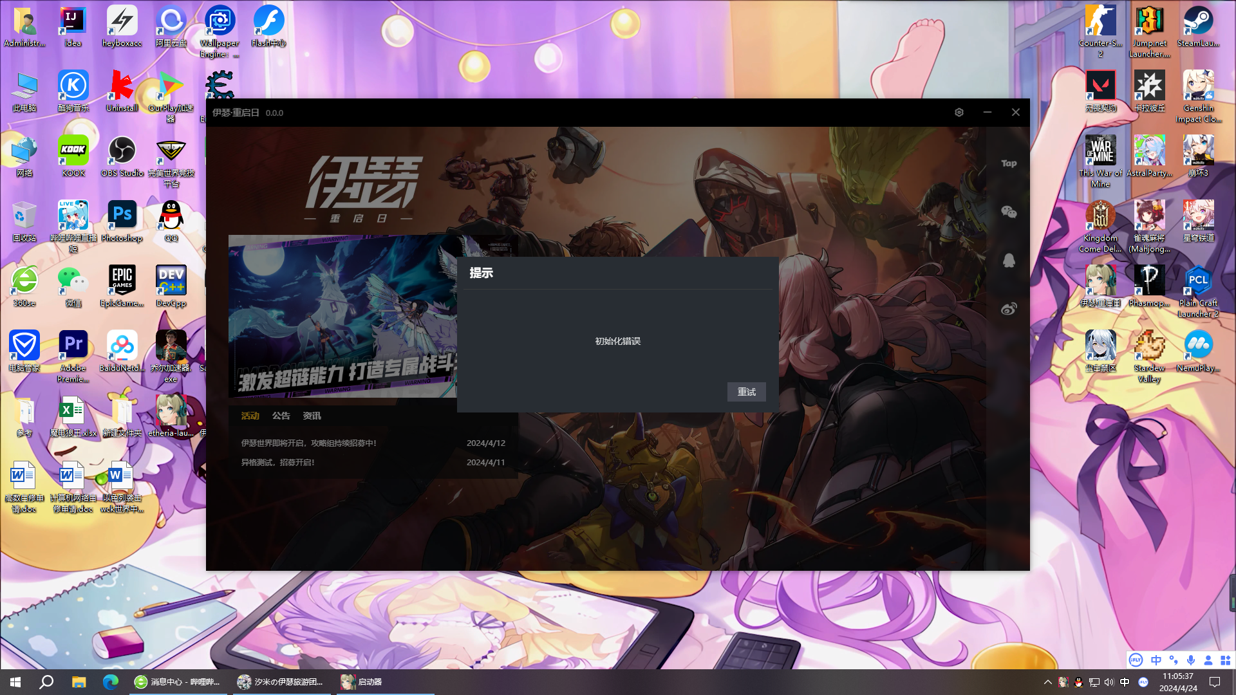The width and height of the screenshot is (1236, 695).
Task: Open the 无畏契约 Valorant desktop icon
Action: click(x=1100, y=91)
